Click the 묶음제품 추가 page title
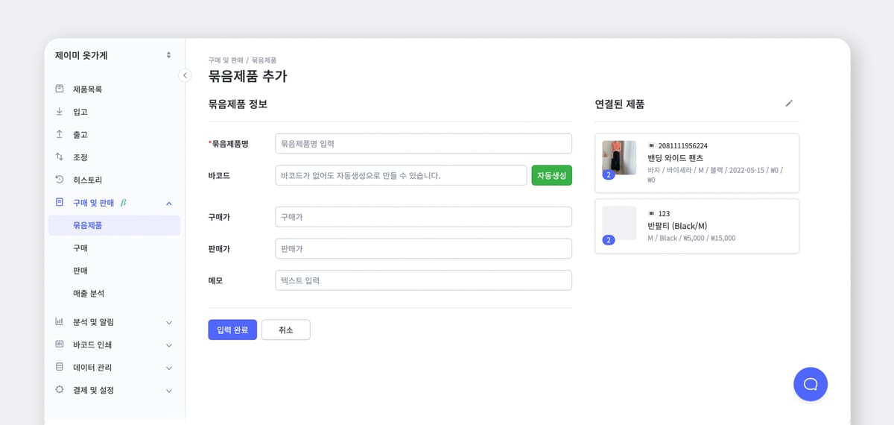Screen dimensions: 894x425 pyautogui.click(x=247, y=75)
